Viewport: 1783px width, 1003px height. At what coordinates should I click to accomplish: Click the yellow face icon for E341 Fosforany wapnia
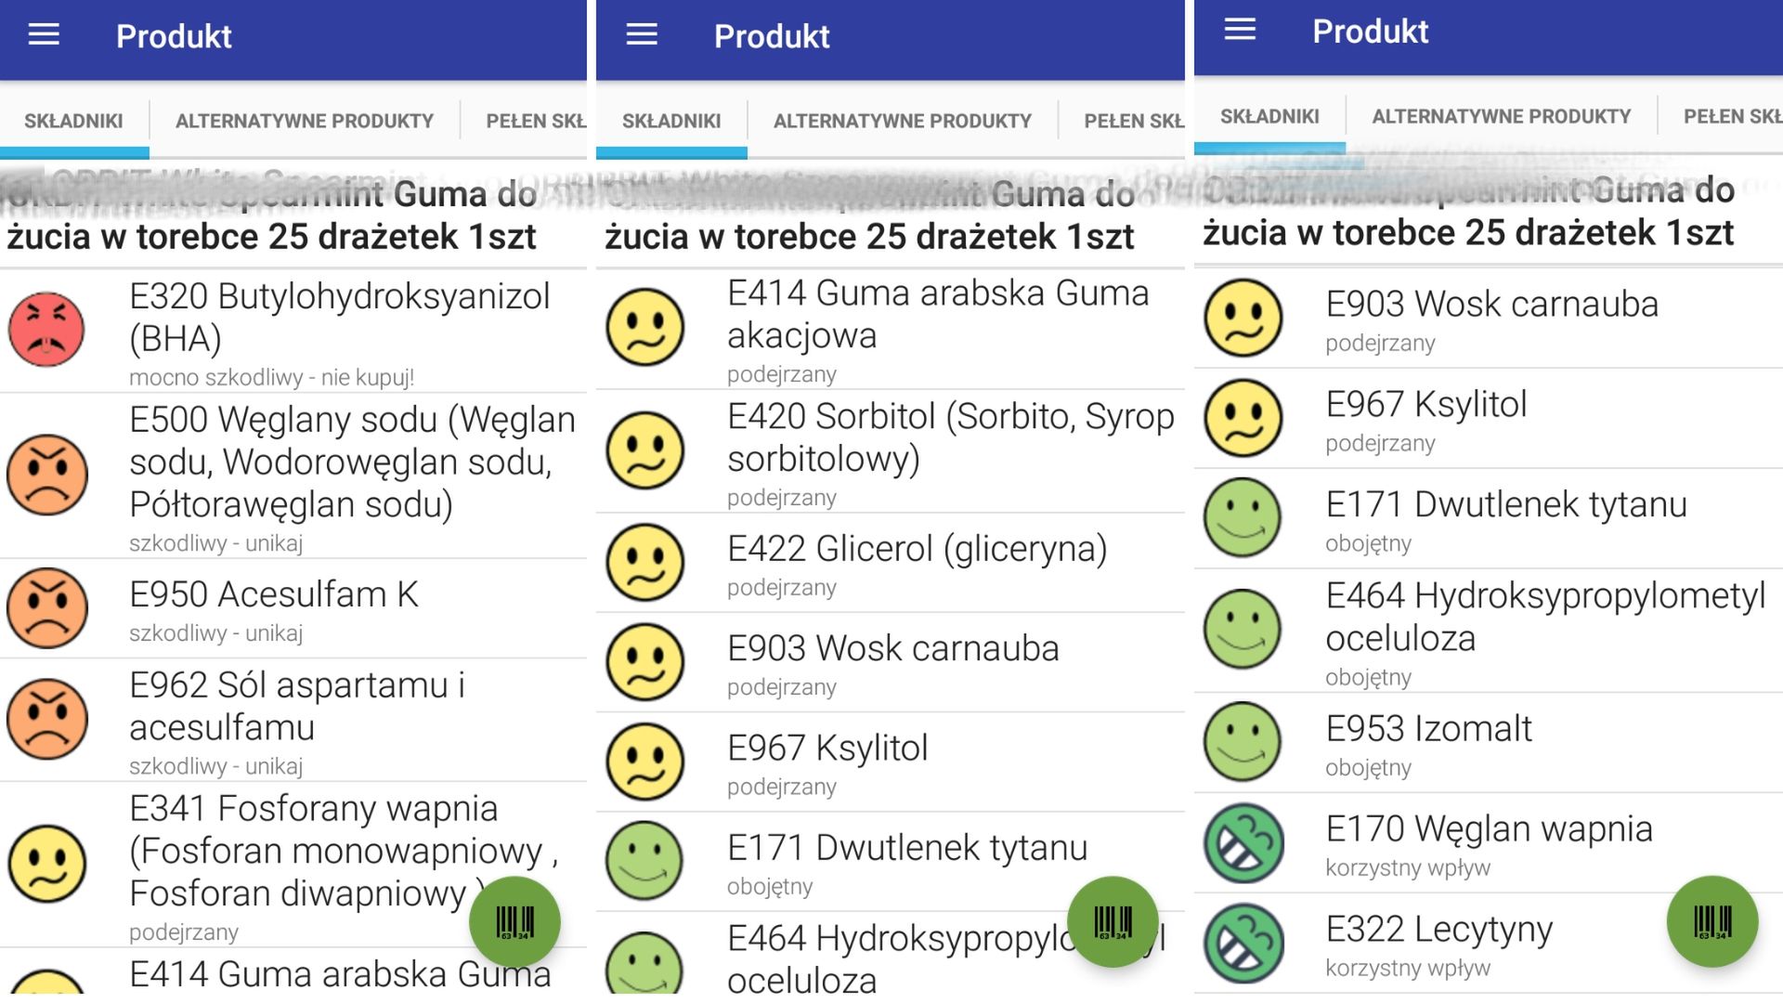pos(48,864)
